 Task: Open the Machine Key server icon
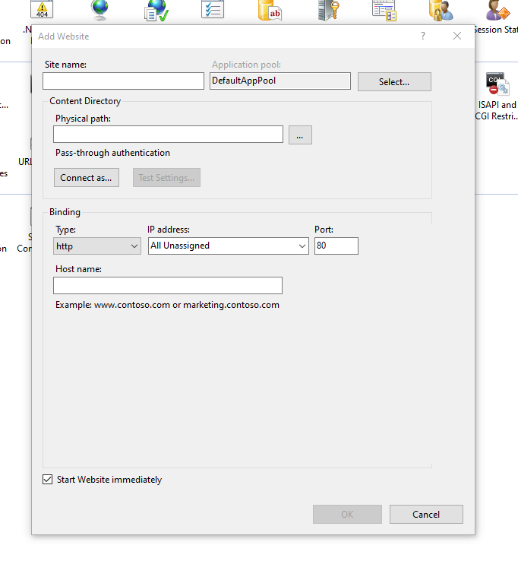(327, 10)
